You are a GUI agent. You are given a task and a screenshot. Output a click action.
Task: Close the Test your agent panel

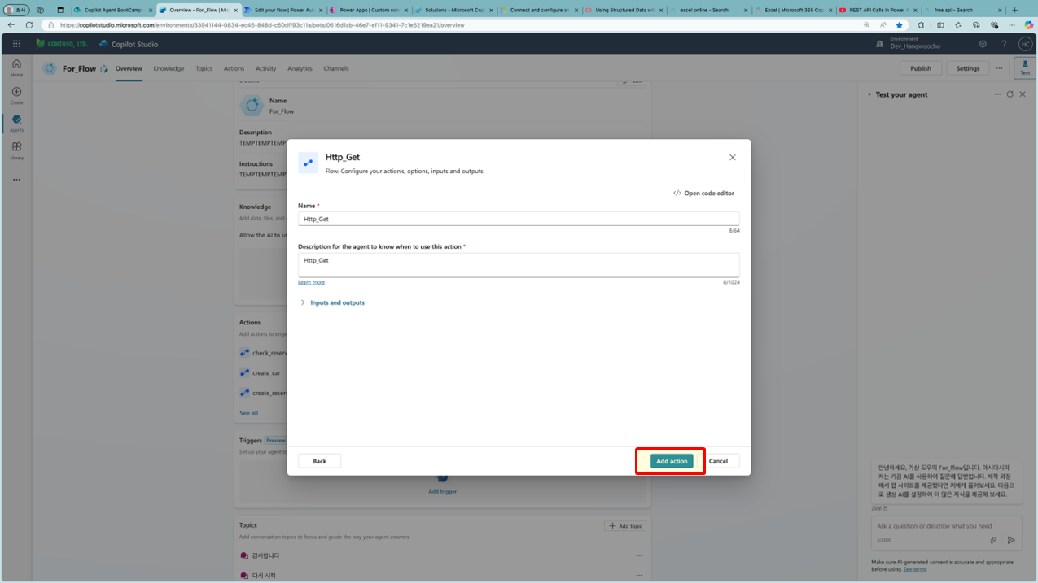(1023, 94)
